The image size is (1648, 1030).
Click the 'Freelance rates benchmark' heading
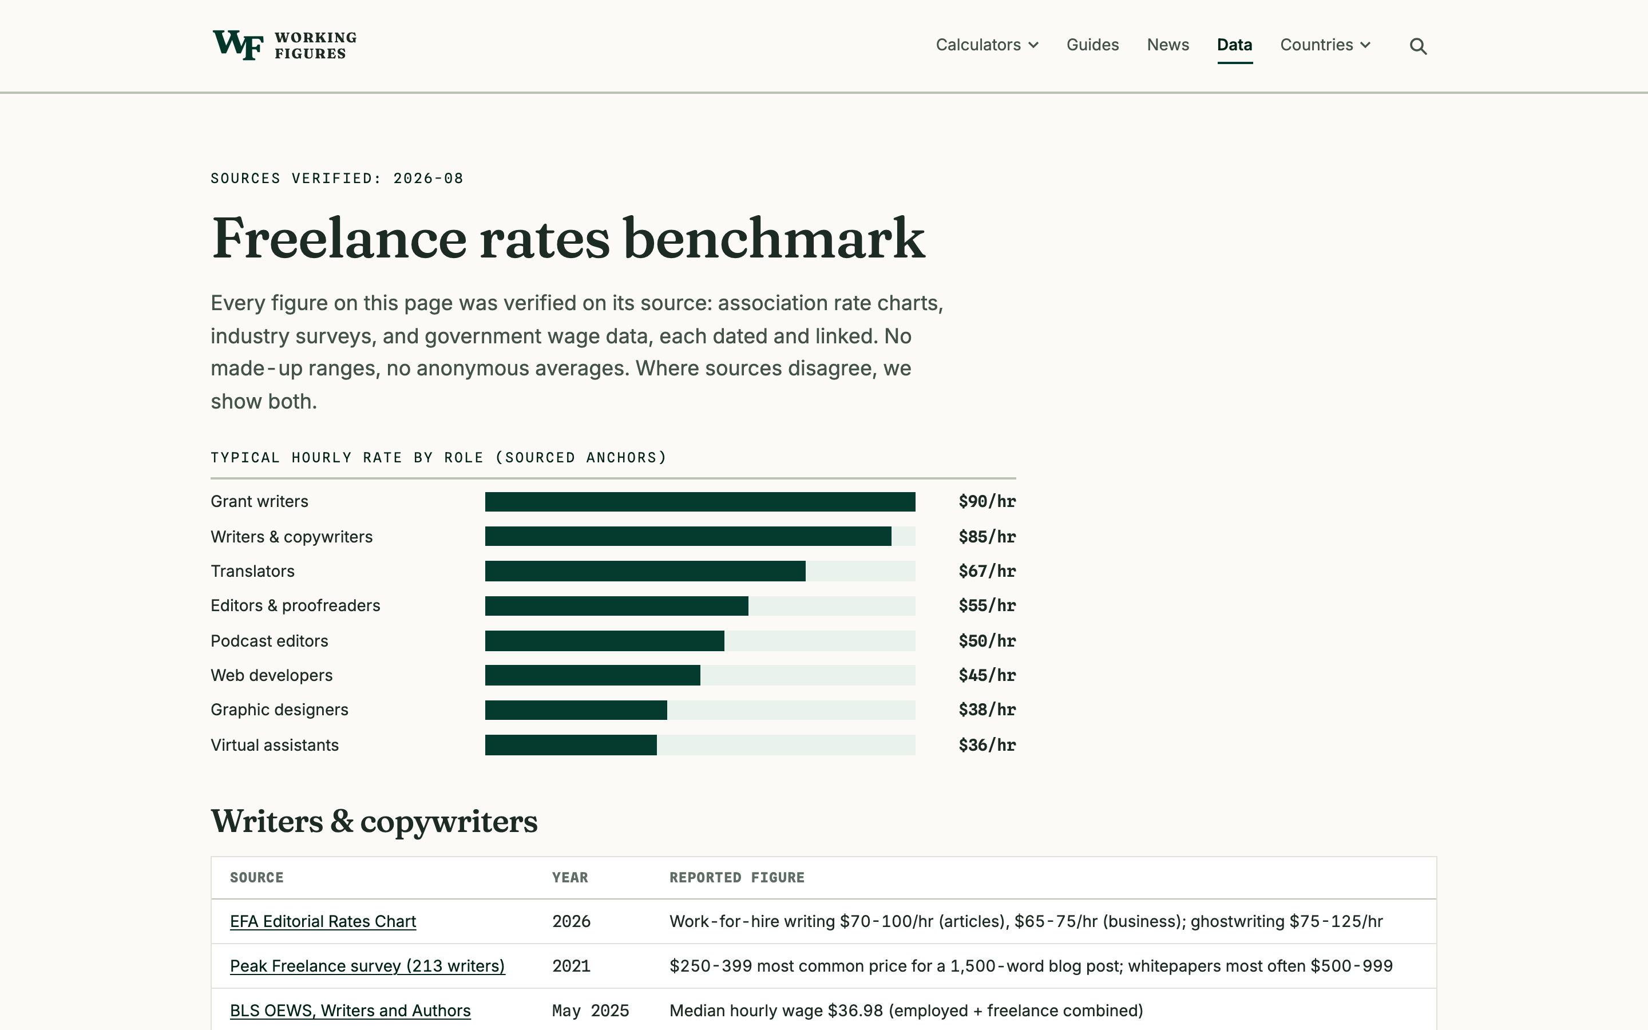pos(568,237)
